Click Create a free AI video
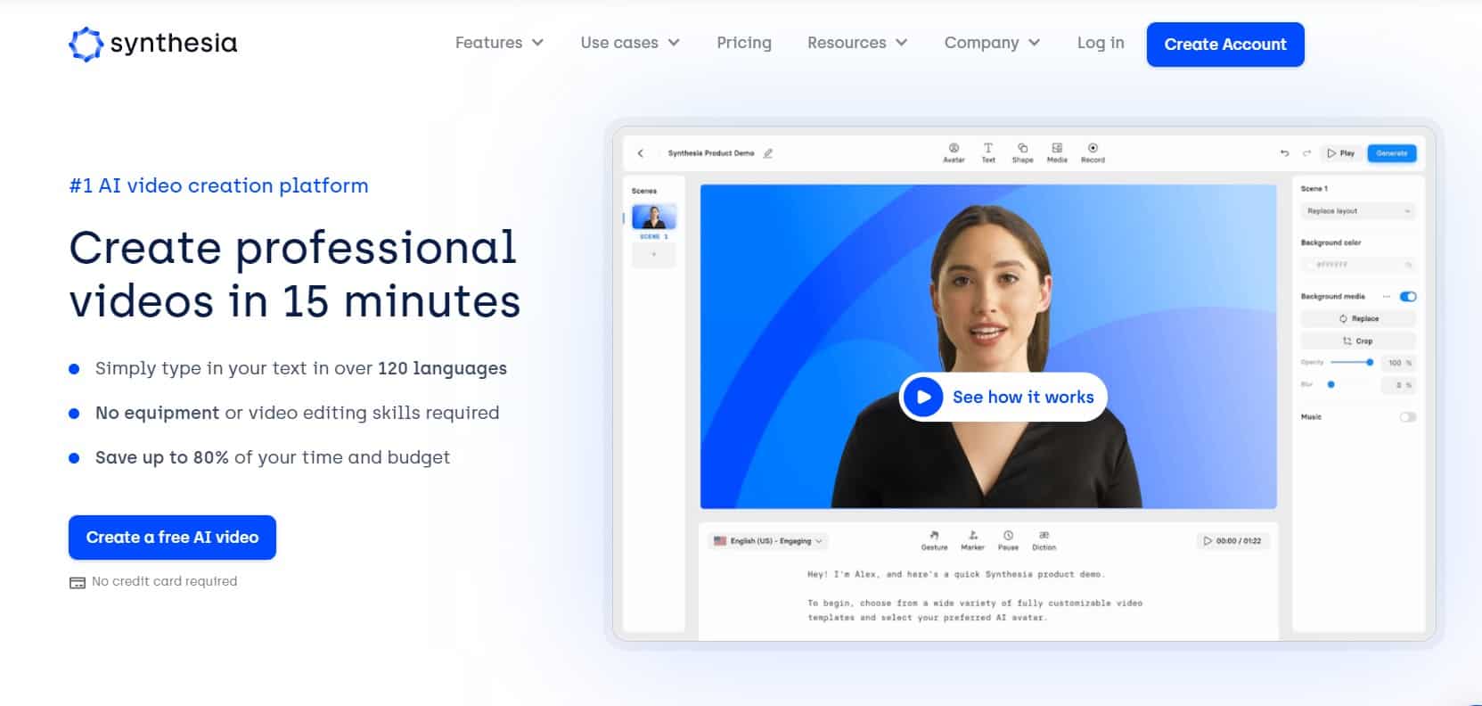 click(x=172, y=538)
